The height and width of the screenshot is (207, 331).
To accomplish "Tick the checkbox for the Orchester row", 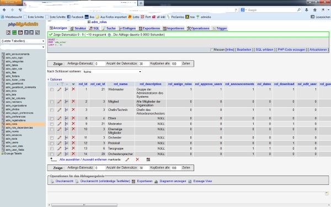I will [52, 137].
